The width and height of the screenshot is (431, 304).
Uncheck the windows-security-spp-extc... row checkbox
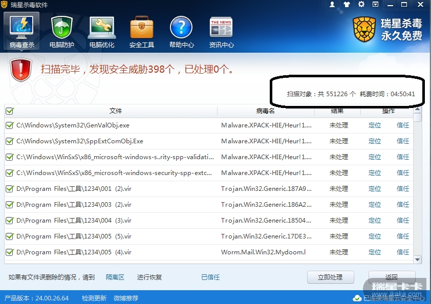[10, 173]
